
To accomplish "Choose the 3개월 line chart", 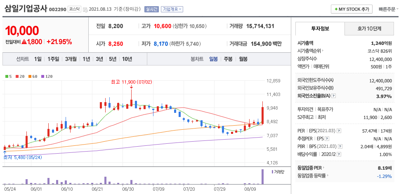I will point(71,59).
